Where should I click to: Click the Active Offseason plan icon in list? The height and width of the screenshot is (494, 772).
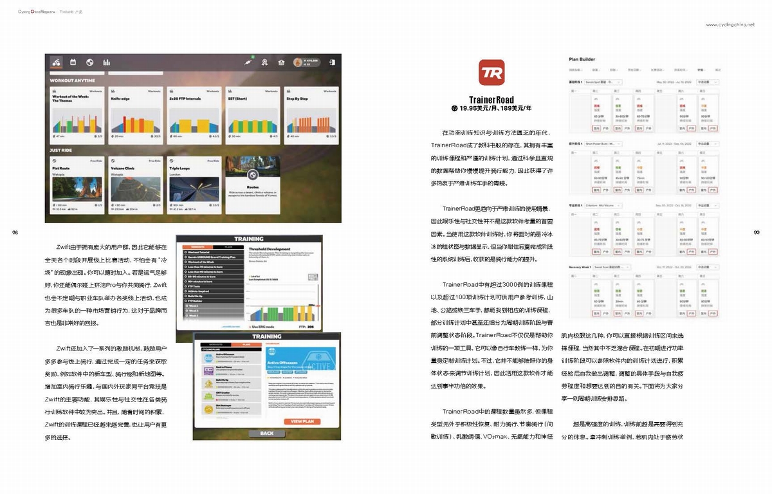(x=208, y=358)
